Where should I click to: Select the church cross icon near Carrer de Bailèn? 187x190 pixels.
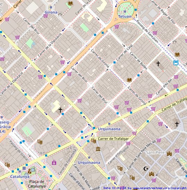(158, 63)
